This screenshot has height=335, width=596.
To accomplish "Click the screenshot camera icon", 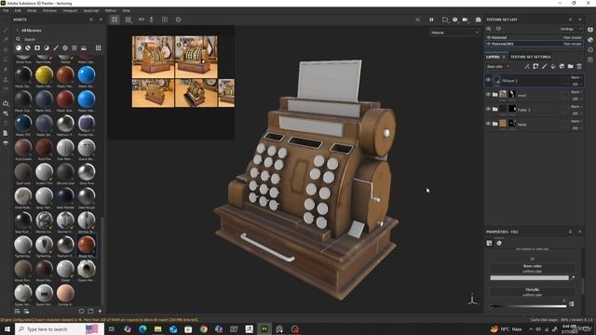I will (478, 20).
